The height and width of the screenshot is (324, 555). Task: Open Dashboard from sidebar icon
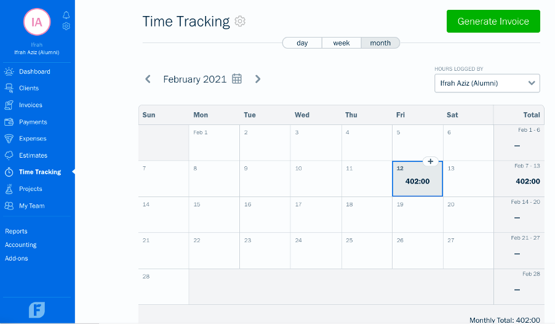9,71
